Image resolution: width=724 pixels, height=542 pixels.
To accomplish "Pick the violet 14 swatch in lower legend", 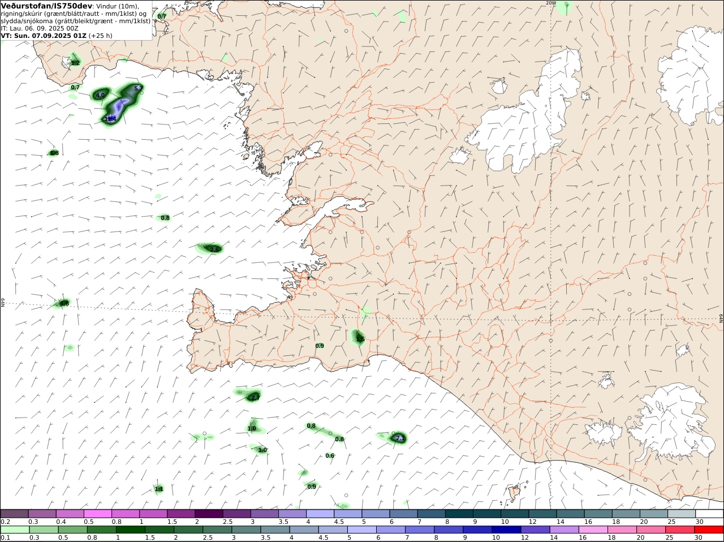I will coord(564,530).
